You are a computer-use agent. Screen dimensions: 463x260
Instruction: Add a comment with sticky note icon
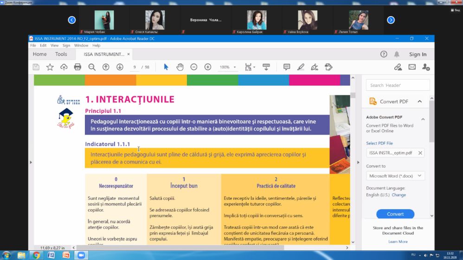[287, 67]
